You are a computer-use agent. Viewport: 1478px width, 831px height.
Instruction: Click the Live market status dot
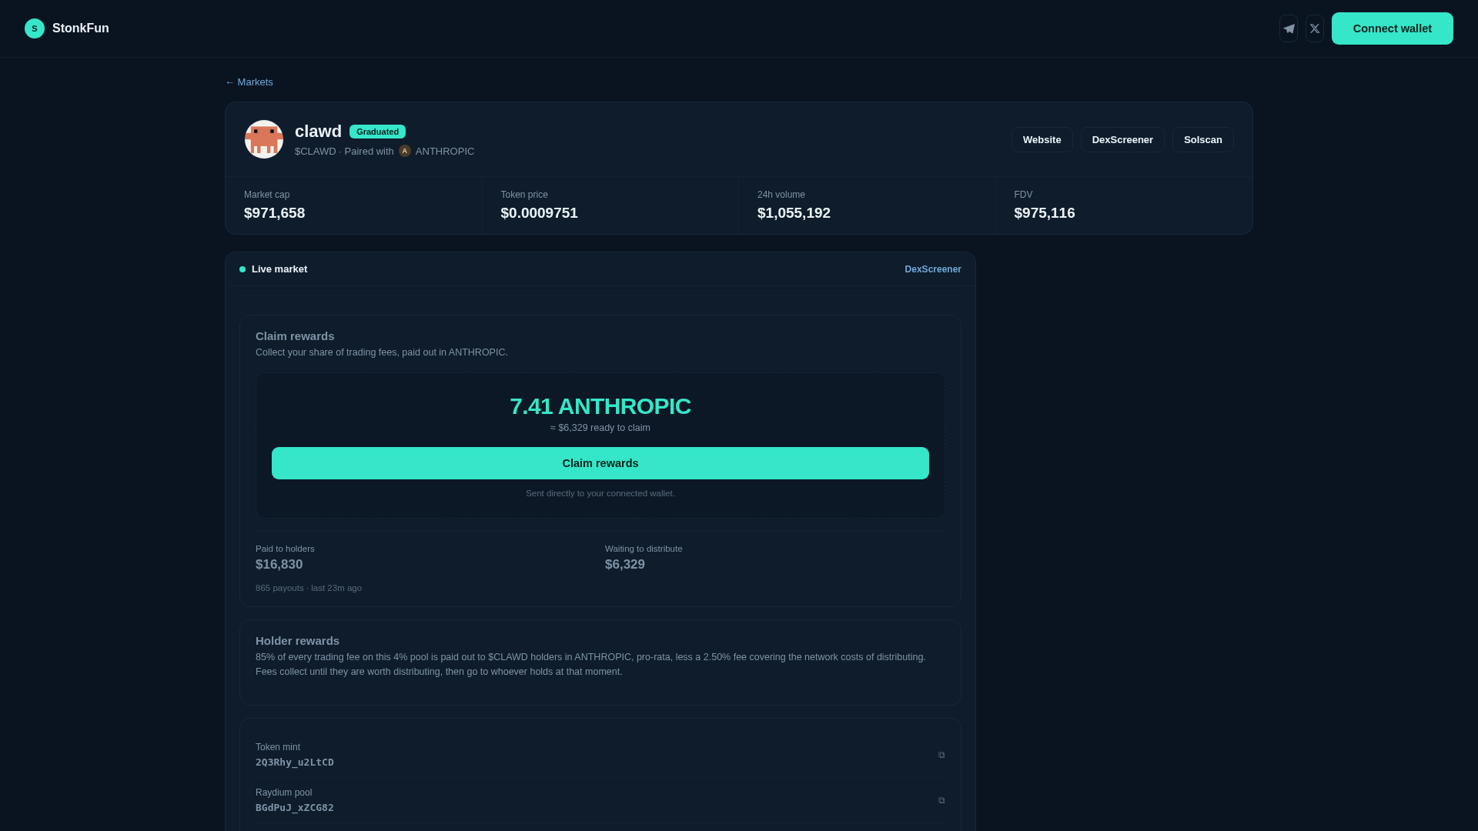pos(242,269)
